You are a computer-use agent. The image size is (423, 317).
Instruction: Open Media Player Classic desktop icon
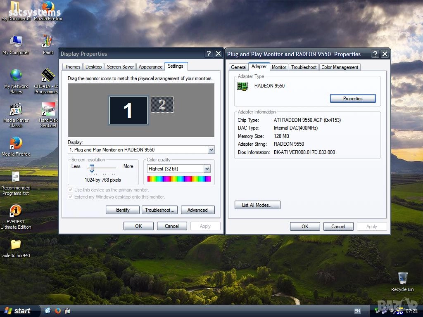click(x=16, y=109)
